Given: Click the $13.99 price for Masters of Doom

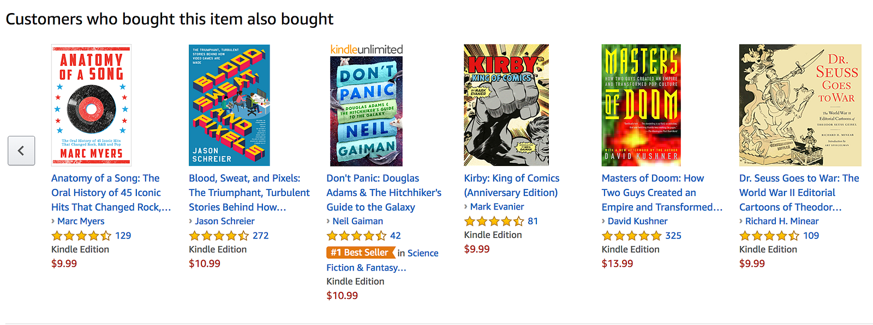Looking at the screenshot, I should (617, 263).
